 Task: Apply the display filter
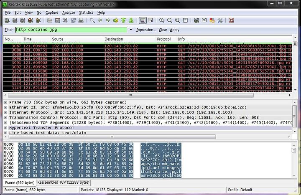point(174,30)
